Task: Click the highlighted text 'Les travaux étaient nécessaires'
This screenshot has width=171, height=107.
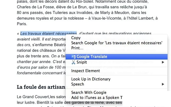Action: tap(49, 33)
